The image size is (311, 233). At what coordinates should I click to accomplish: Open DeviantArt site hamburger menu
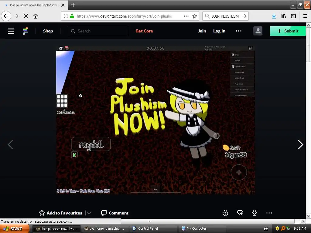coord(11,31)
